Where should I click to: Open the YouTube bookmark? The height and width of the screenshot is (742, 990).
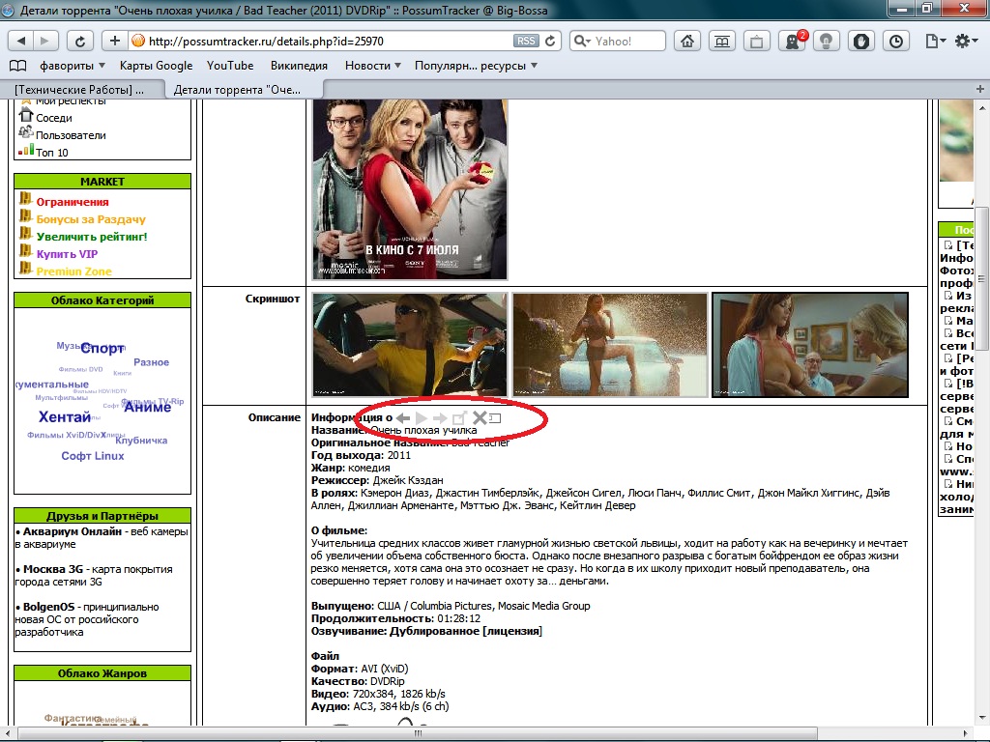[x=230, y=66]
